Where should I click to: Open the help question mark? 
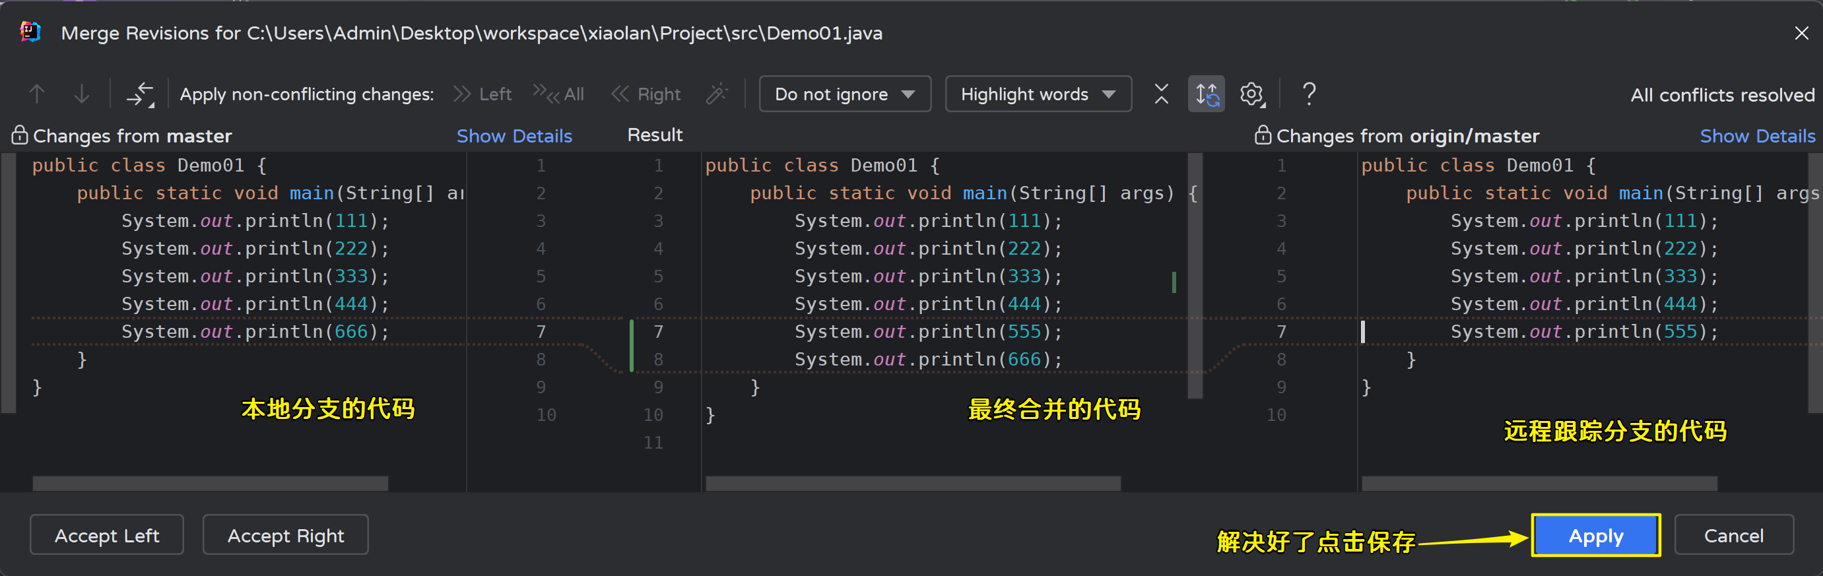pos(1309,94)
